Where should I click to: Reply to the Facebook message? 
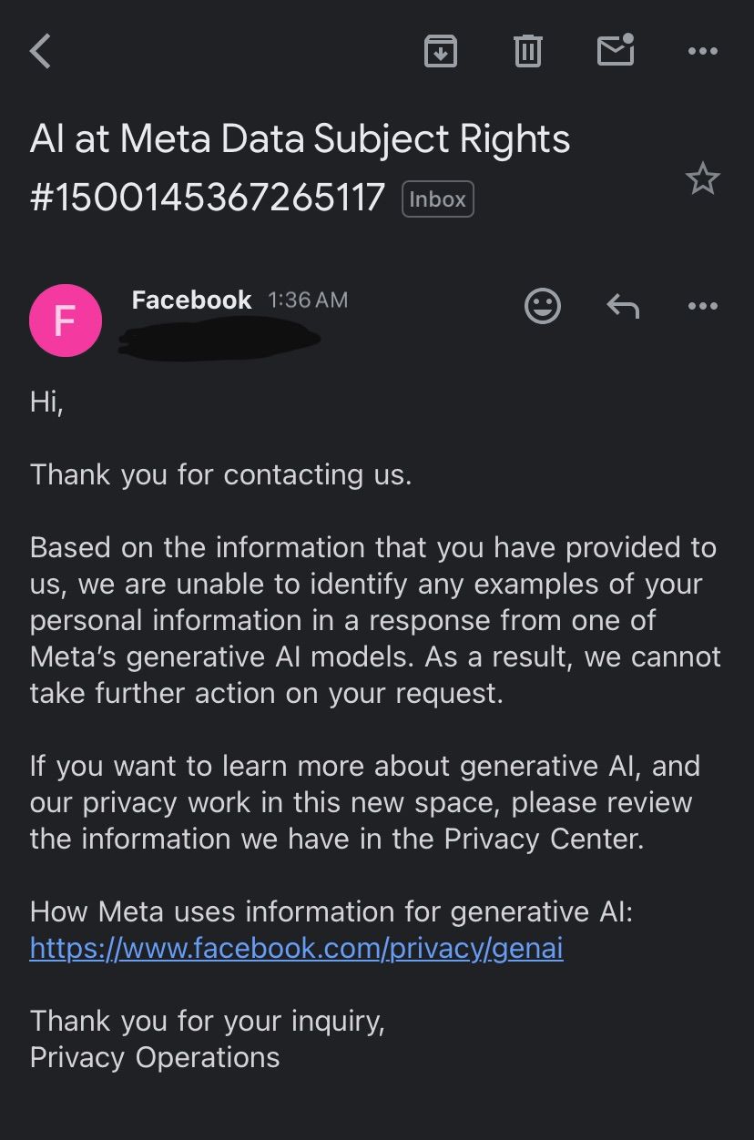(x=623, y=307)
